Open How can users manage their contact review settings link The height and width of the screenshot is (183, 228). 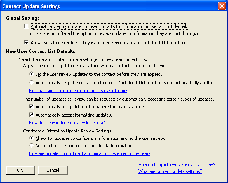click(x=78, y=91)
